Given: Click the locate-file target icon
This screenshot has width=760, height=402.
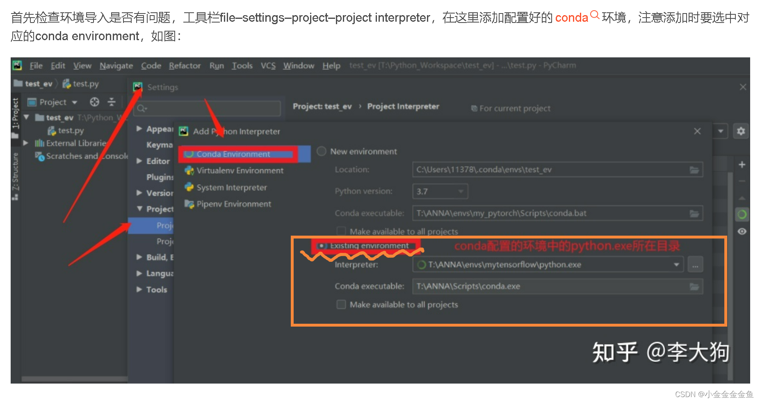Looking at the screenshot, I should [94, 102].
